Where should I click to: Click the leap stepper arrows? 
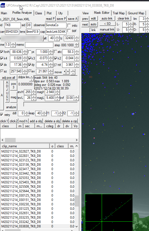[44, 113]
